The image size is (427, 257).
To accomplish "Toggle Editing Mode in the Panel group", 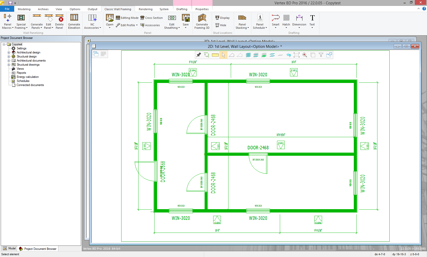I will tap(127, 18).
